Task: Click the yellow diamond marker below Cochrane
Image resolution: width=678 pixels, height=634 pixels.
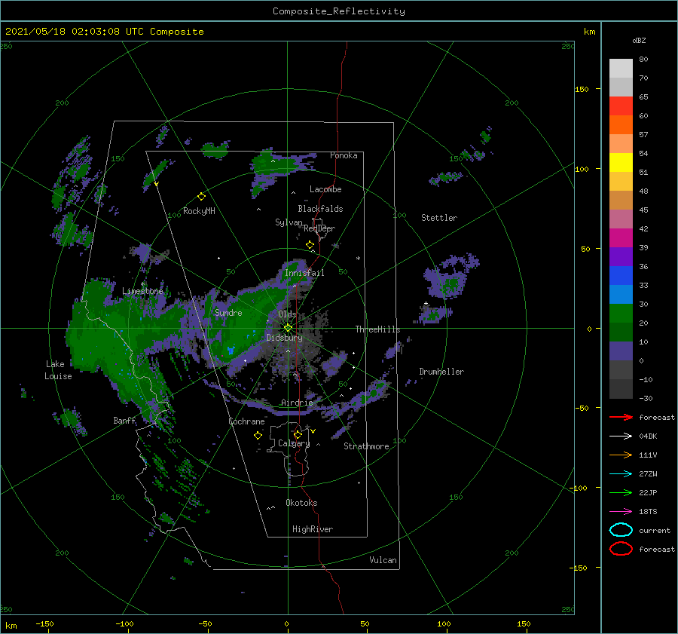Action: tap(258, 436)
